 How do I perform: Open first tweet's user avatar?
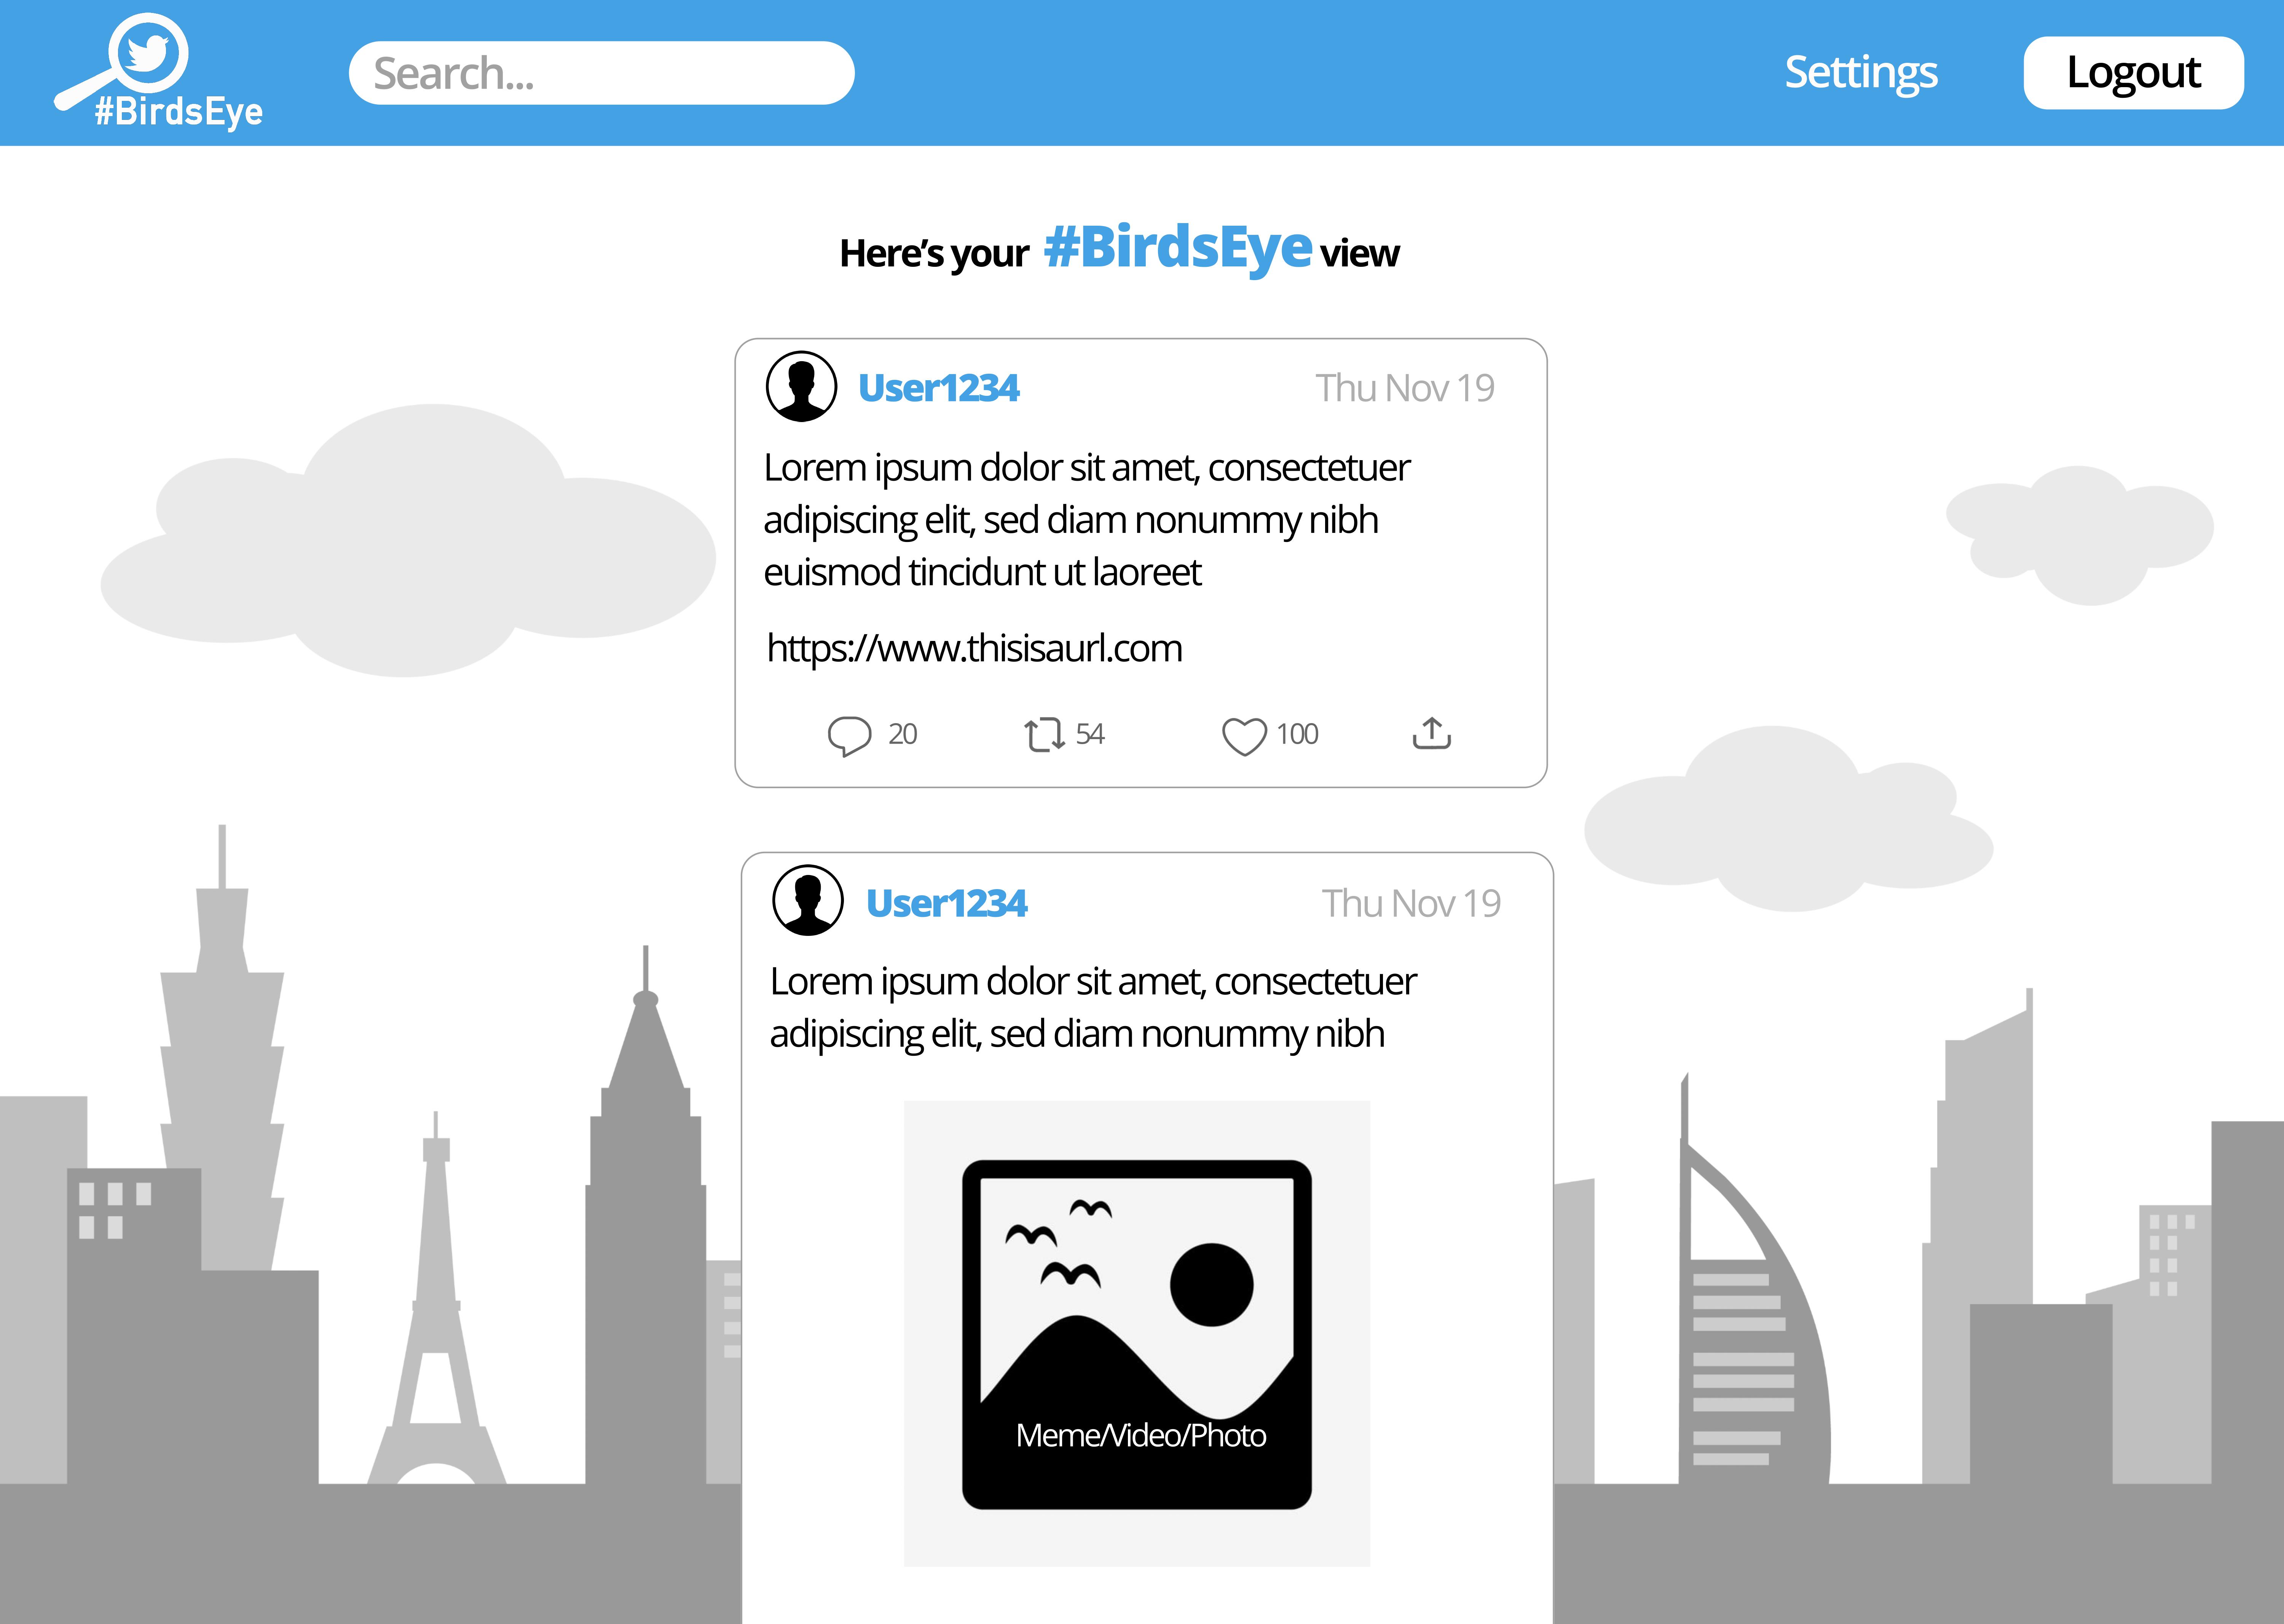pos(801,386)
